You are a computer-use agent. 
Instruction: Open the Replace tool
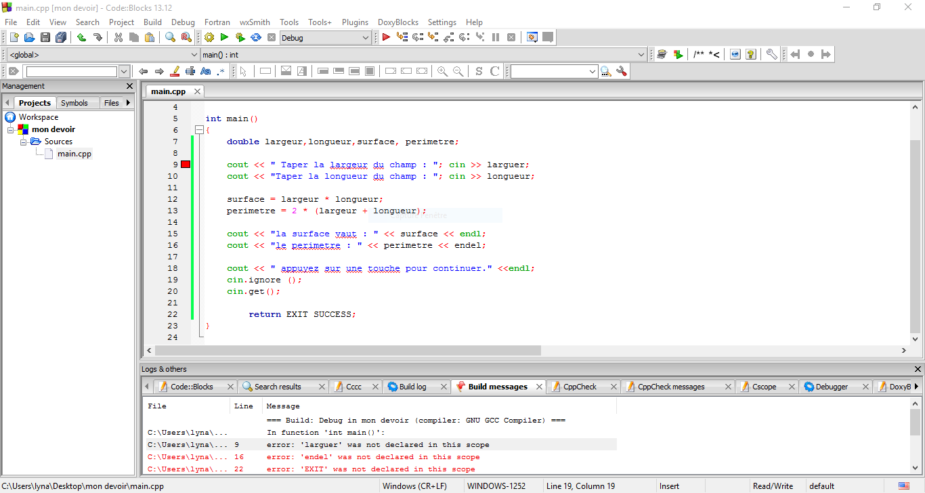coord(186,38)
